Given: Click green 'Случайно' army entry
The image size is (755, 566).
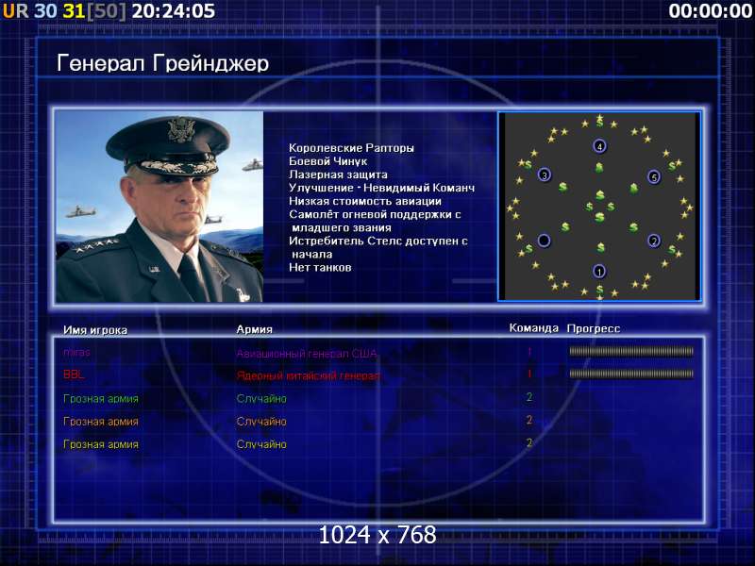Looking at the screenshot, I should pos(261,398).
